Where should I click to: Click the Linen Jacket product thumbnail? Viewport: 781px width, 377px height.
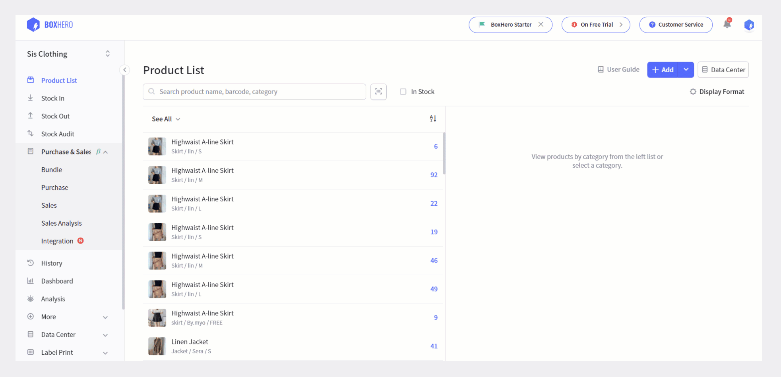pyautogui.click(x=157, y=346)
